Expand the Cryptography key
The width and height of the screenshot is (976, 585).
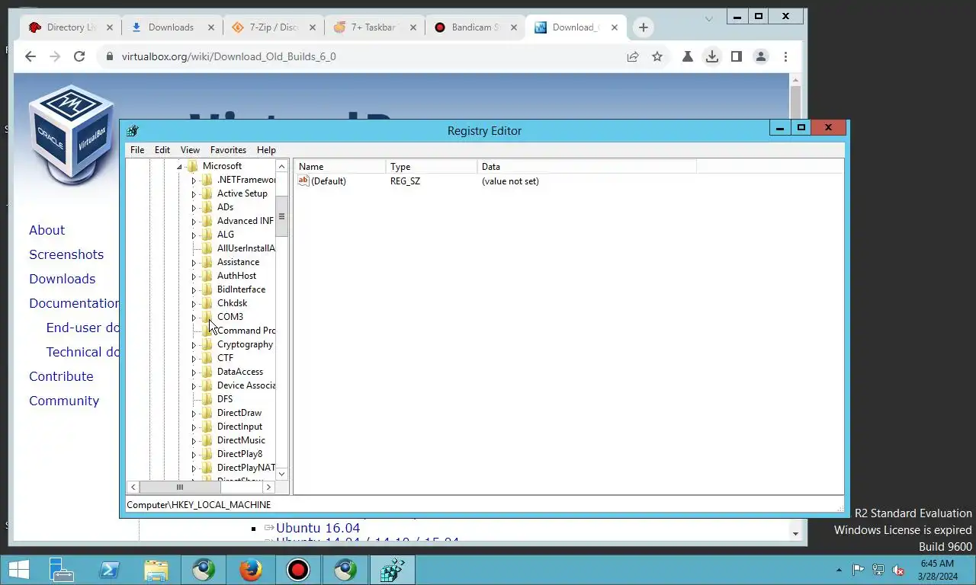pos(194,345)
